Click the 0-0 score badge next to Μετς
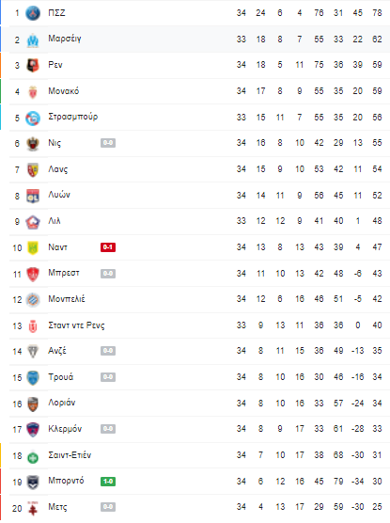This screenshot has width=390, height=523. pyautogui.click(x=108, y=507)
